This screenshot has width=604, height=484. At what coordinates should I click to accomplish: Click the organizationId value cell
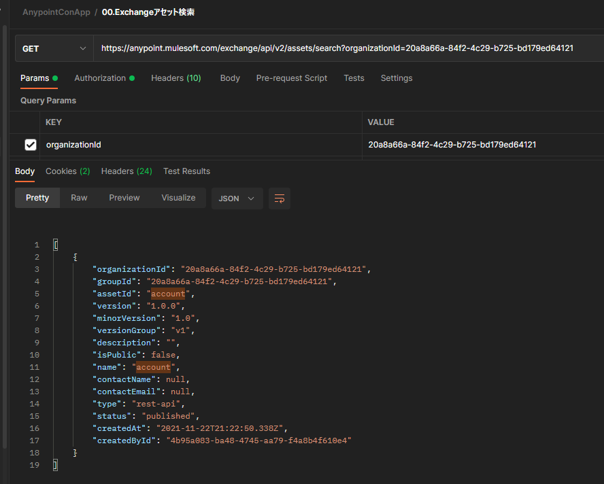coord(452,145)
